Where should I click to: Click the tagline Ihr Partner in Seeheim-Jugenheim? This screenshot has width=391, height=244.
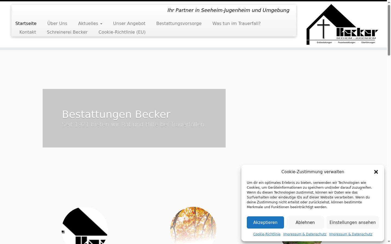click(228, 10)
